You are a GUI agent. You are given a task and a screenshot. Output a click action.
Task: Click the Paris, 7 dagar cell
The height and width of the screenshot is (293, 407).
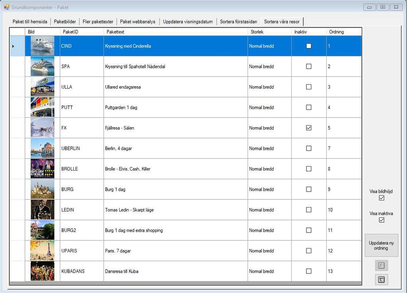pyautogui.click(x=176, y=251)
